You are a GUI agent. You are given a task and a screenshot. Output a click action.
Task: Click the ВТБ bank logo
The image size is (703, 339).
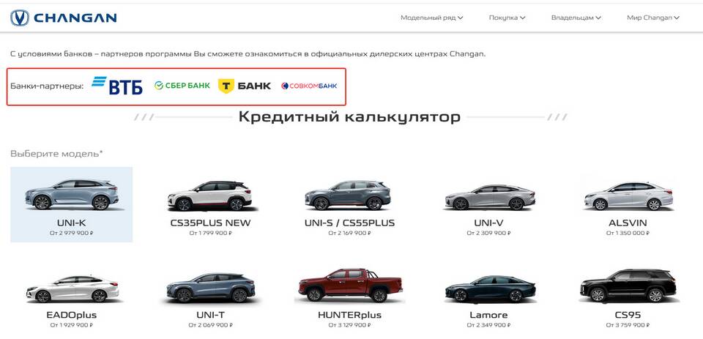pyautogui.click(x=117, y=85)
